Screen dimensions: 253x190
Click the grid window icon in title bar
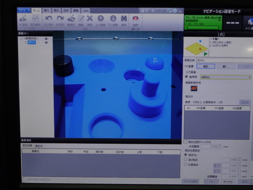(x=170, y=11)
